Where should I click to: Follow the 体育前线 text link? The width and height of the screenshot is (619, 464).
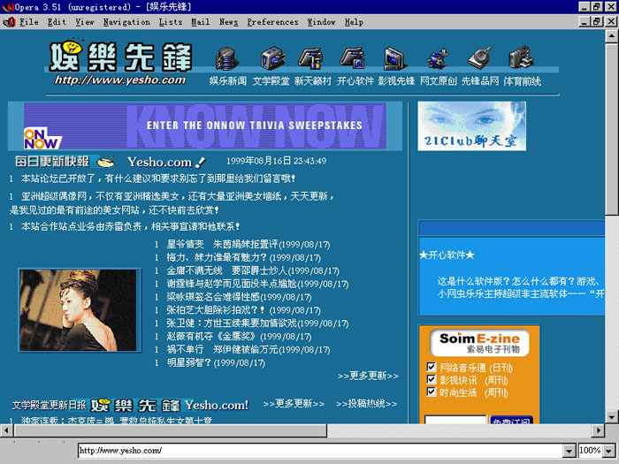pyautogui.click(x=522, y=81)
